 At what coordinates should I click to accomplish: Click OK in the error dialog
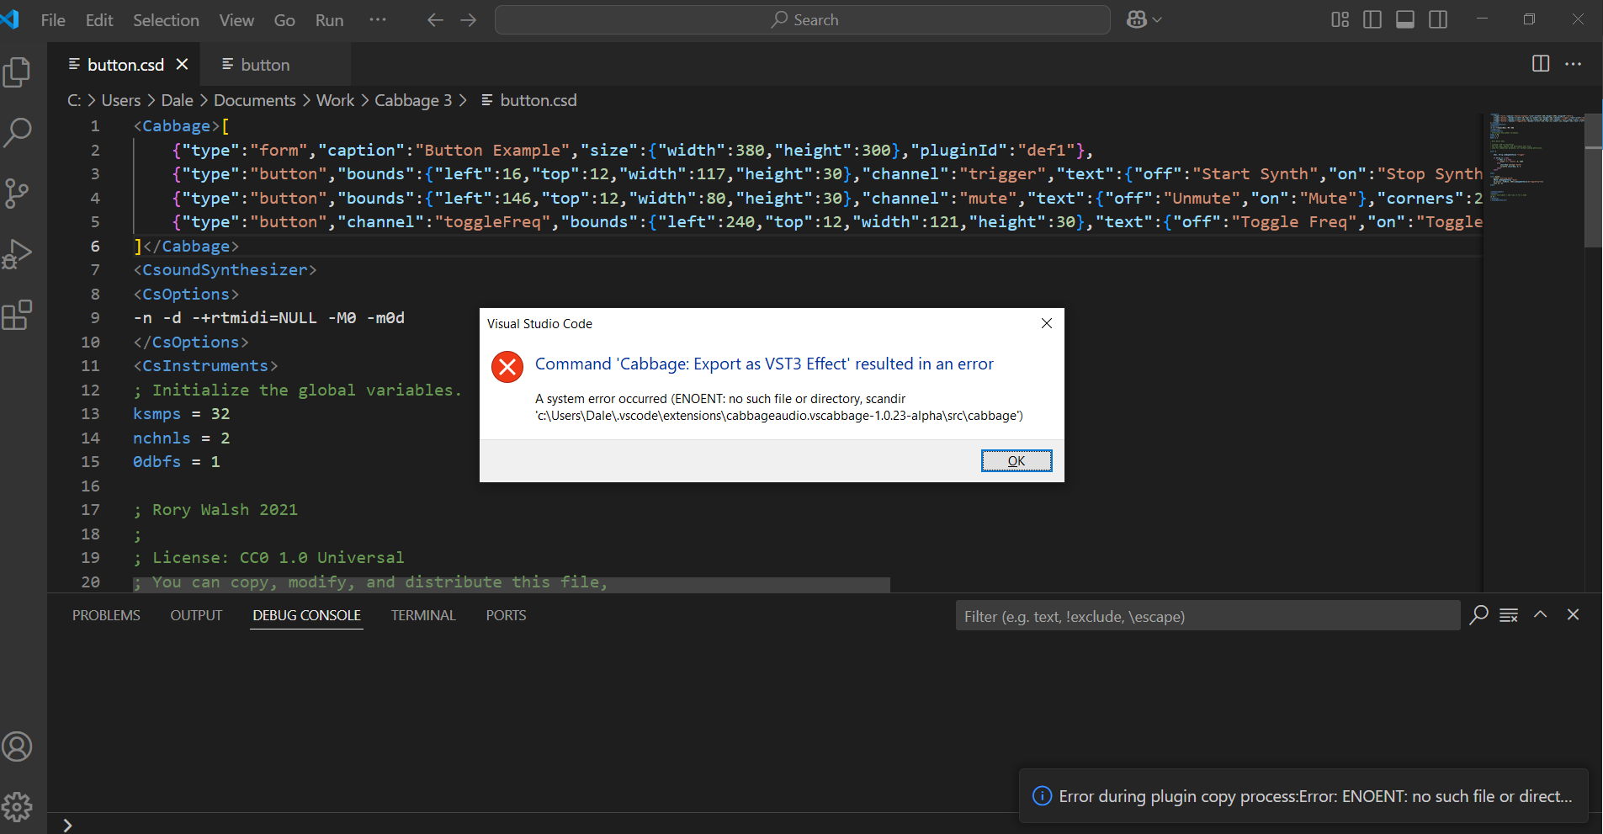click(1016, 460)
